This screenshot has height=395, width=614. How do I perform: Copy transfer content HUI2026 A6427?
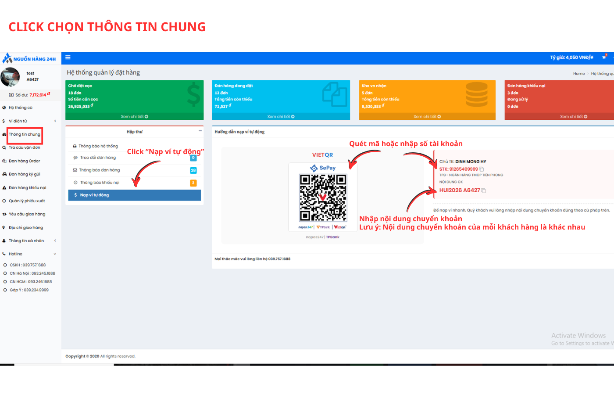484,190
